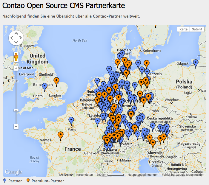Click the Kartendaten label
Screen dimensions: 209x185
(x=84, y=175)
